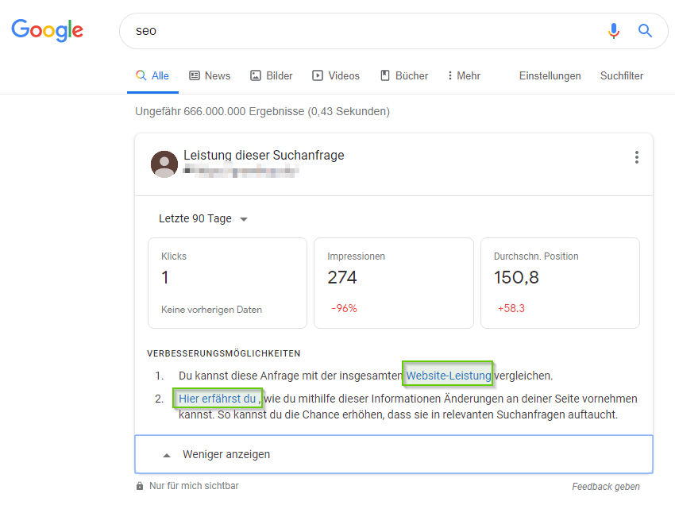675x505 pixels.
Task: Click the "Keine vorherigen Daten" text
Action: tap(211, 310)
